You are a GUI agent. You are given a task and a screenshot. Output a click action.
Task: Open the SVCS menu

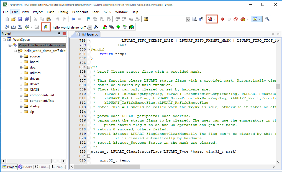coord(107,12)
